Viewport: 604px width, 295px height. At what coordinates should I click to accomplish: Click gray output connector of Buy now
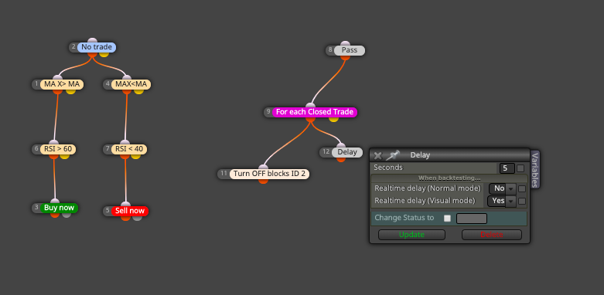tap(67, 215)
